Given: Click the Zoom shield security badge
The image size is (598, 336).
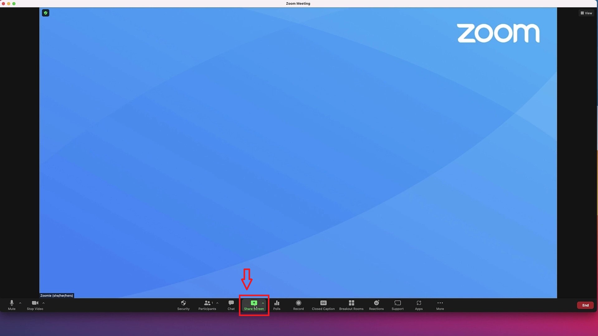Looking at the screenshot, I should 45,13.
